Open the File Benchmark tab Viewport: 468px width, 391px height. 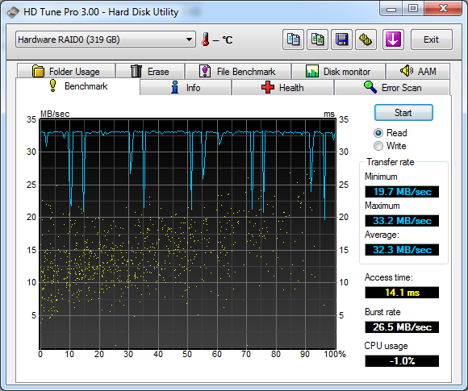point(237,72)
